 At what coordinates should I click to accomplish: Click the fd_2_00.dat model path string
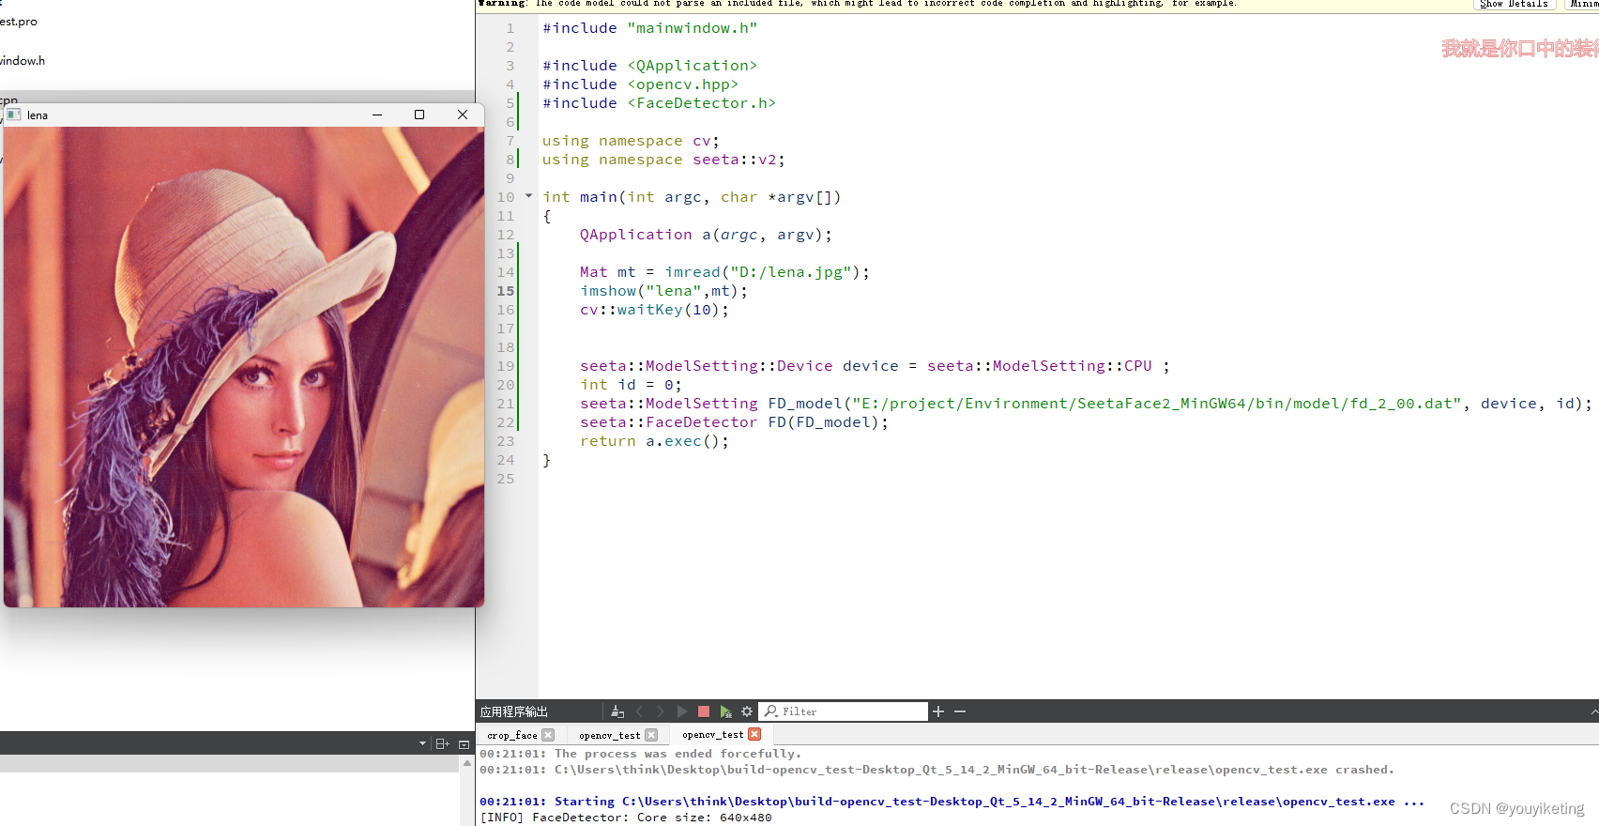point(1156,404)
